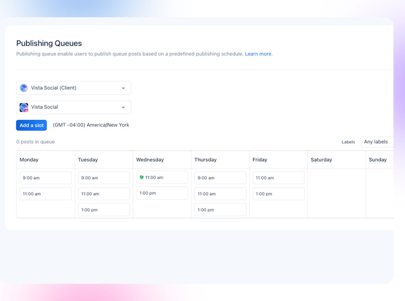The height and width of the screenshot is (301, 405).
Task: Click the America/New York timezone text
Action: click(91, 125)
